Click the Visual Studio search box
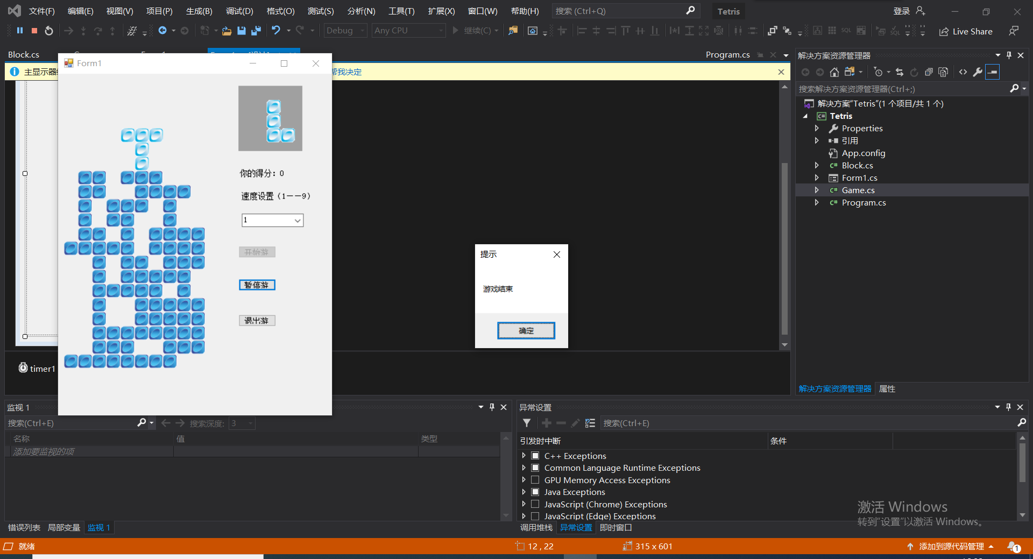1033x559 pixels. pos(625,11)
